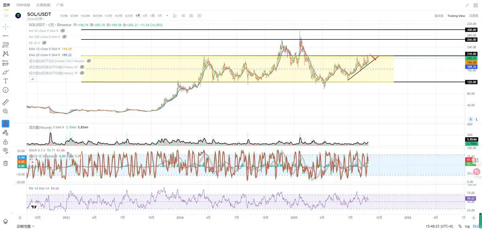Set interval to 1分钟
Screen dimensions: 482x230
64,16
